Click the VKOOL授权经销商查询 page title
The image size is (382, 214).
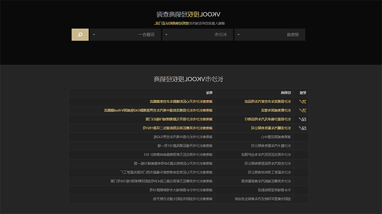[x=188, y=15]
